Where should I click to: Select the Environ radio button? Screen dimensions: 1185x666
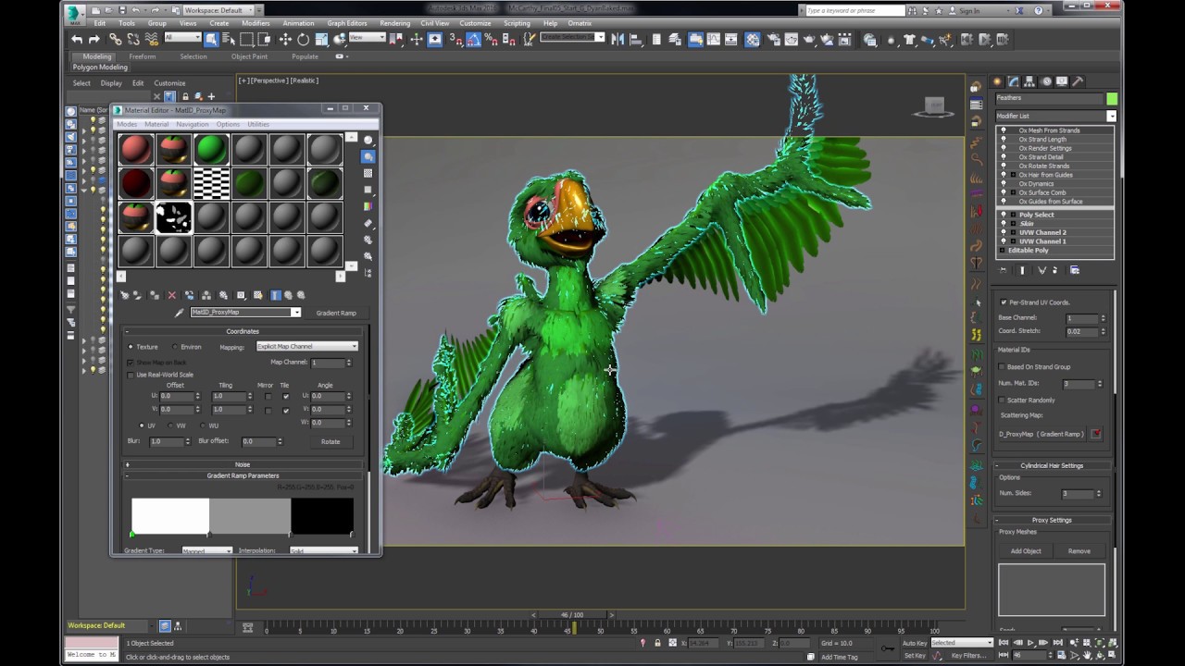(x=173, y=347)
